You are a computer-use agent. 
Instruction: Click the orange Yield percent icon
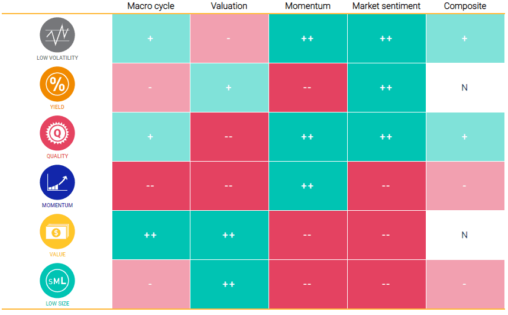click(x=57, y=83)
